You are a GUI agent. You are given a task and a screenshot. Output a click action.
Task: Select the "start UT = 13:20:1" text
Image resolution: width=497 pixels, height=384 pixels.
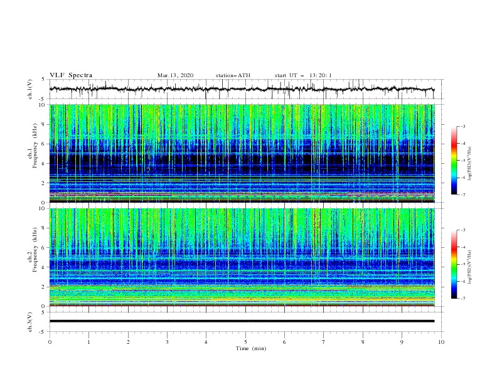click(303, 75)
